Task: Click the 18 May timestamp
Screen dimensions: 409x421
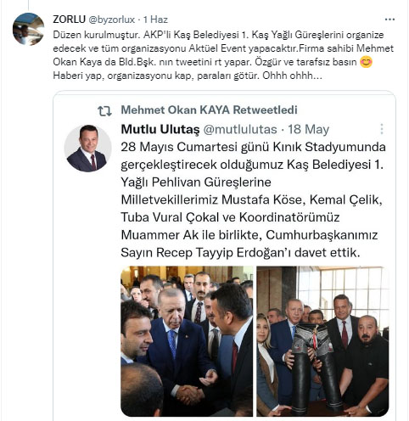Action: coord(309,129)
